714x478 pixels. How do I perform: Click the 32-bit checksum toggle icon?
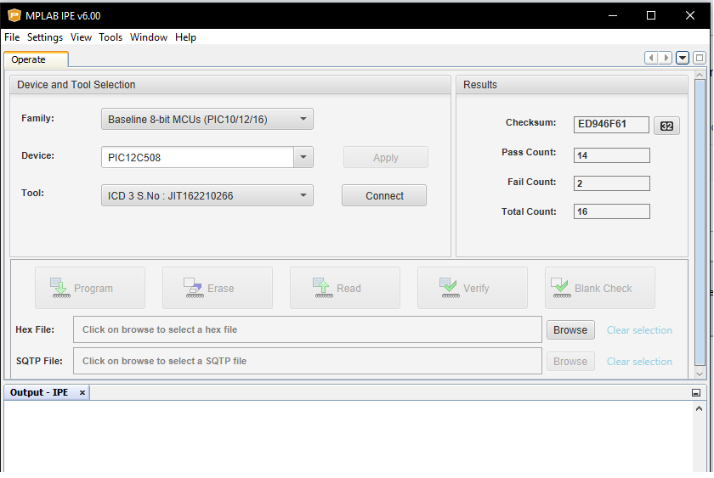pyautogui.click(x=666, y=126)
